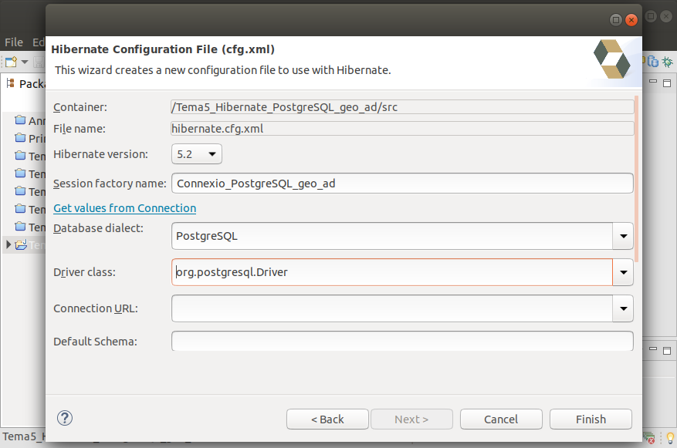Viewport: 677px width, 448px height.
Task: Expand the Driver class dropdown arrow
Action: pyautogui.click(x=623, y=272)
